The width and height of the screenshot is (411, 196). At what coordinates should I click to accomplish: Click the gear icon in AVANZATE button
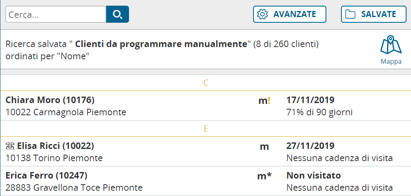(x=263, y=14)
